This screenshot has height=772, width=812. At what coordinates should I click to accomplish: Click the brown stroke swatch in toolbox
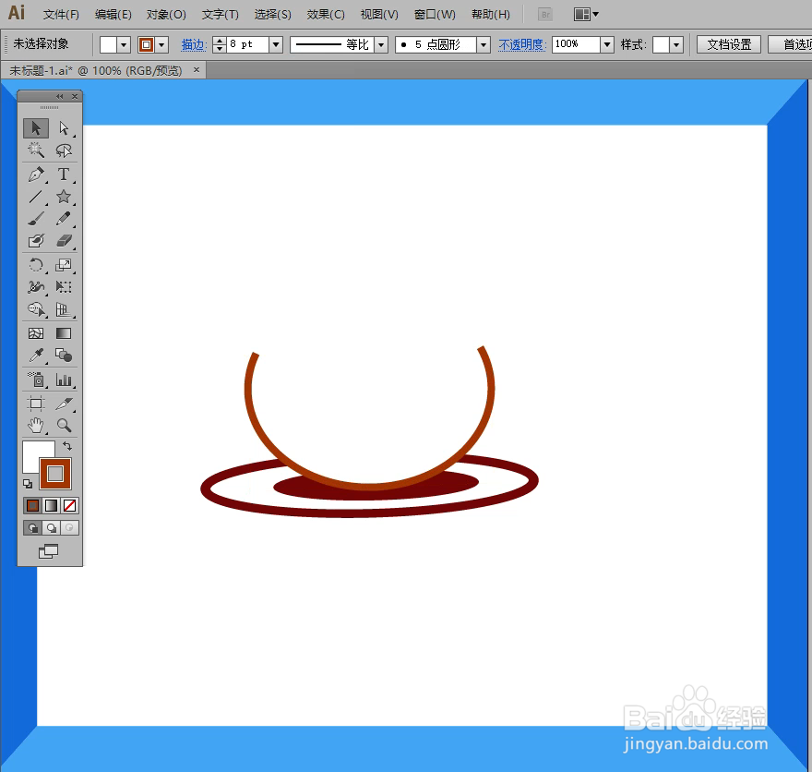pyautogui.click(x=55, y=474)
